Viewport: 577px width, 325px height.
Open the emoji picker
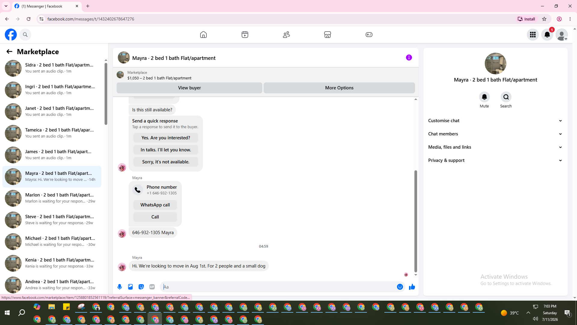point(400,287)
